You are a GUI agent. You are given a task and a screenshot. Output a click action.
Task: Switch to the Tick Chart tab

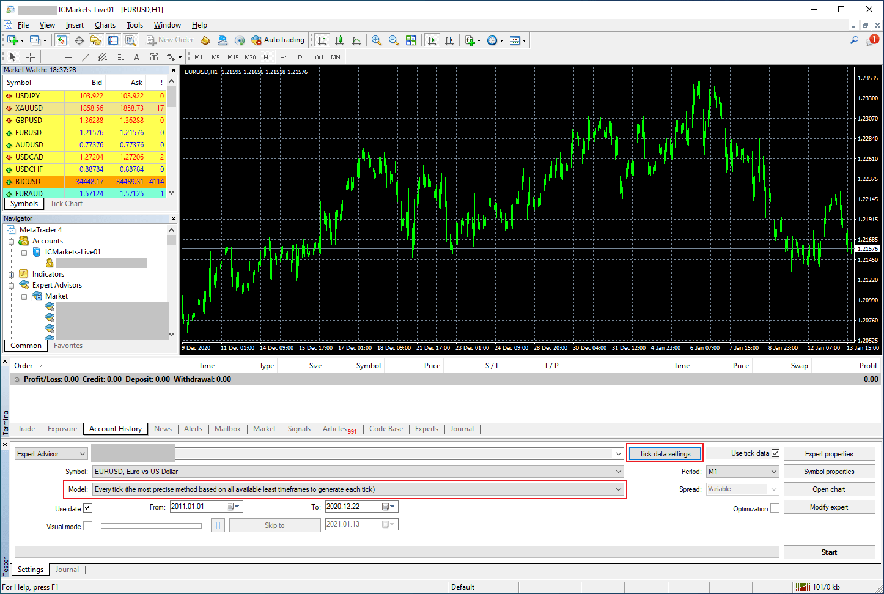66,204
